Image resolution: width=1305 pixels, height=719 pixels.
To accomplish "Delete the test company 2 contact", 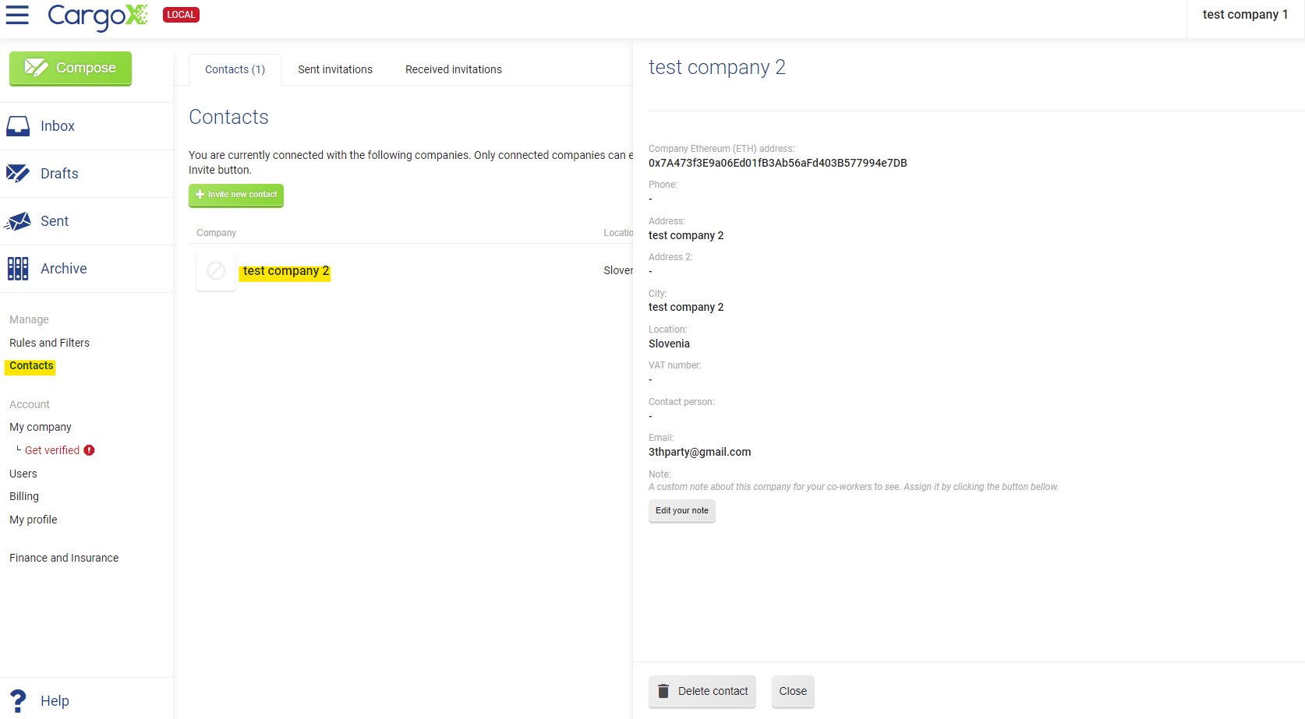I will tap(701, 691).
